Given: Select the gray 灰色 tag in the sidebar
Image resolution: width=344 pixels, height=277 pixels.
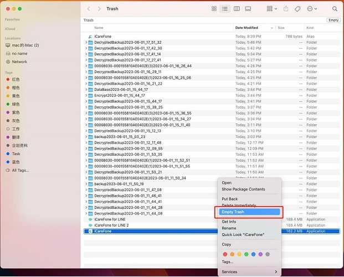Looking at the screenshot, I should coord(13,121).
